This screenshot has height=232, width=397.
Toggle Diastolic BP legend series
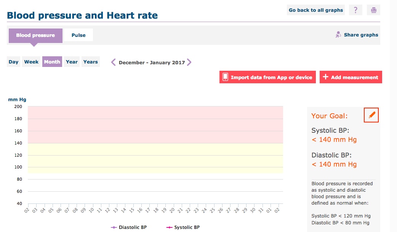click(x=129, y=227)
